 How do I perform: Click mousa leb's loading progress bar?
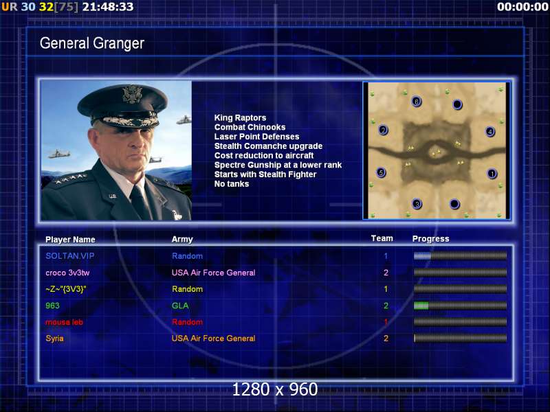(460, 322)
